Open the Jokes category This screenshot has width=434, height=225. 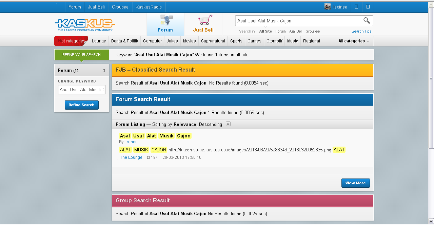172,41
